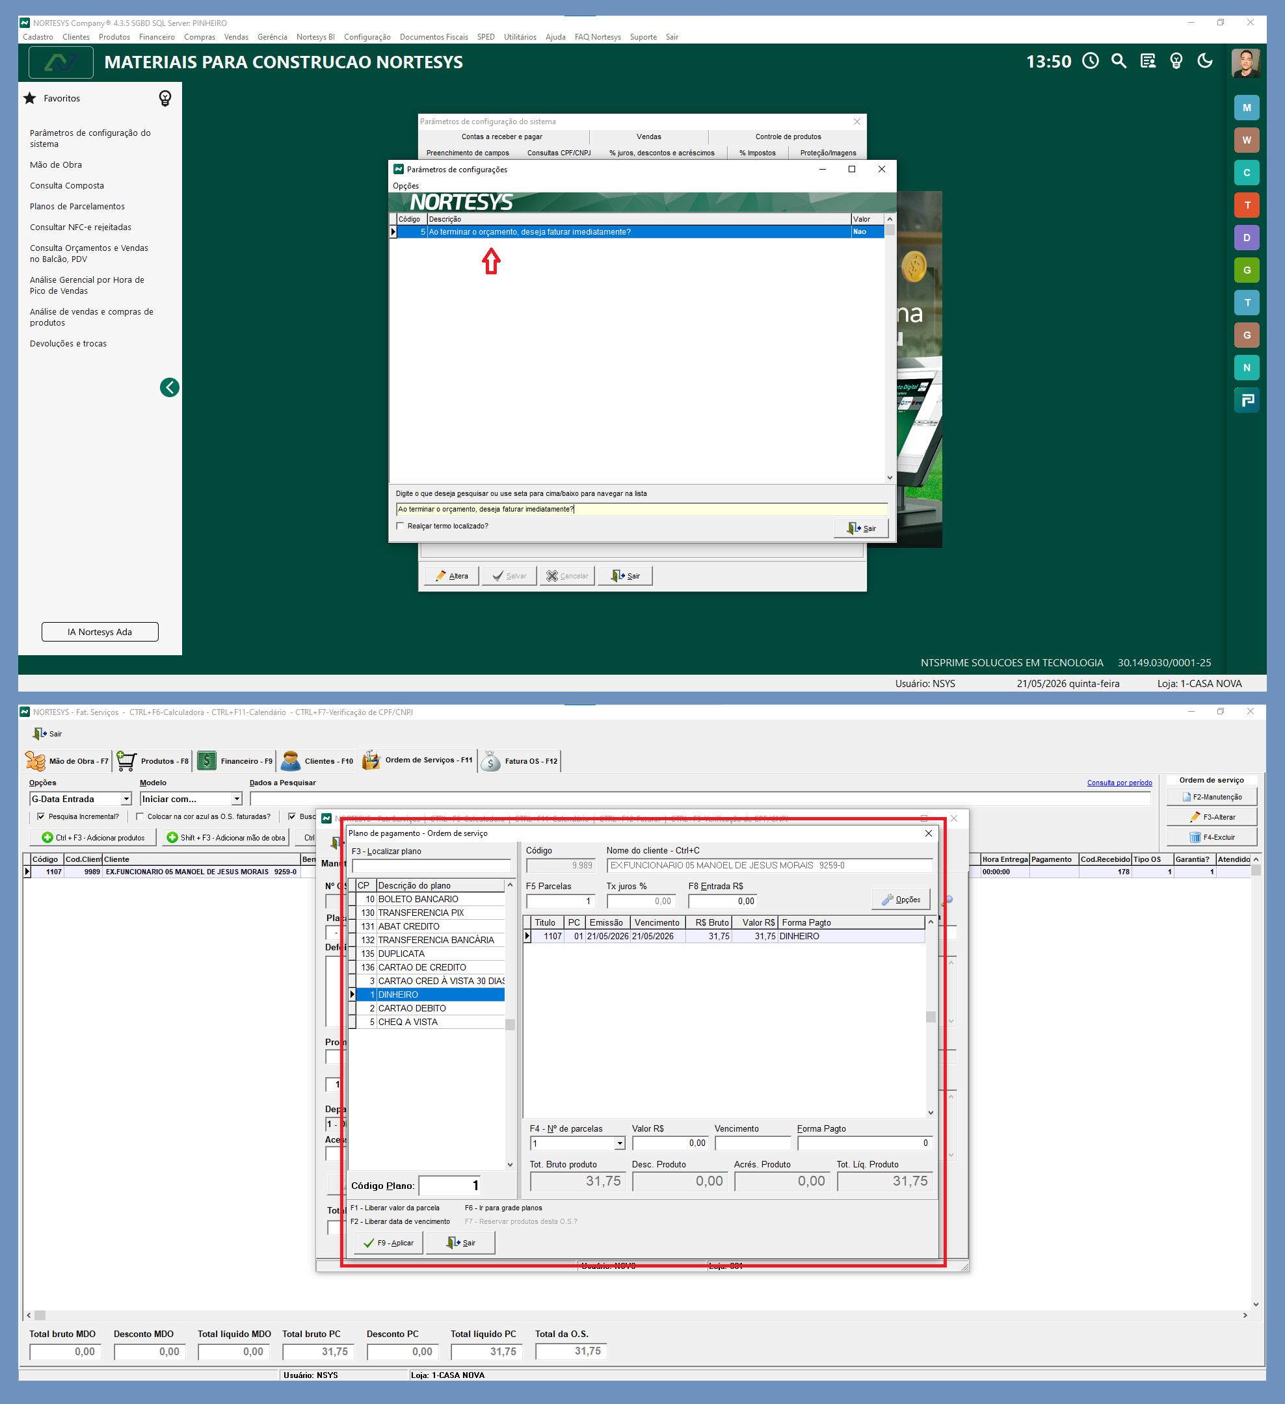Open the Financeiro menu in the top menu bar
The image size is (1285, 1404).
(157, 37)
